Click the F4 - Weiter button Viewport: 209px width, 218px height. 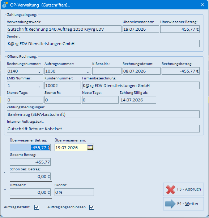coord(183,204)
